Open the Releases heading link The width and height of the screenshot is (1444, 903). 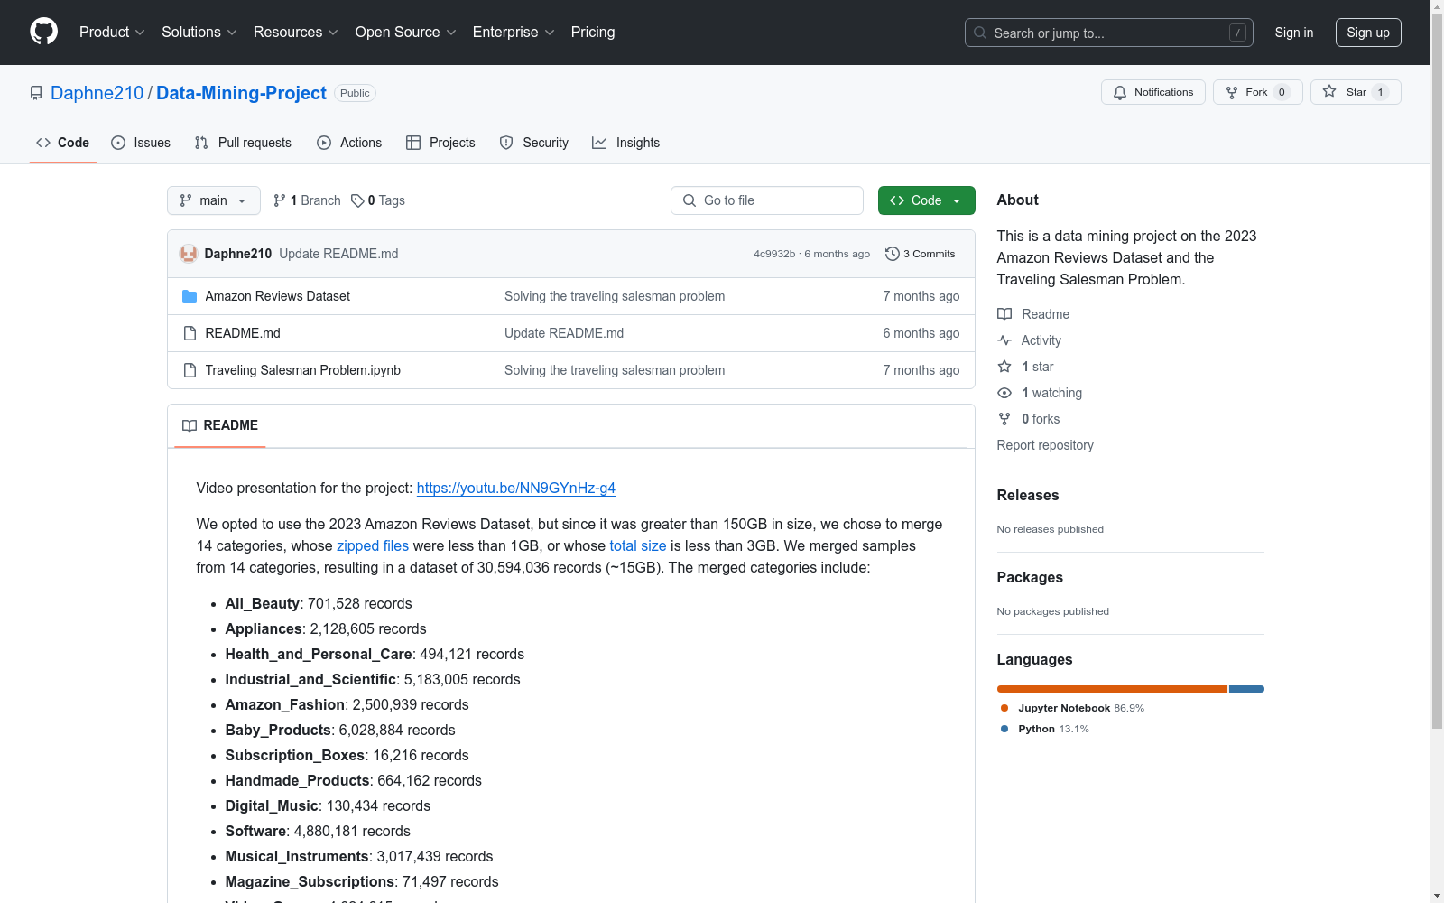click(x=1028, y=495)
